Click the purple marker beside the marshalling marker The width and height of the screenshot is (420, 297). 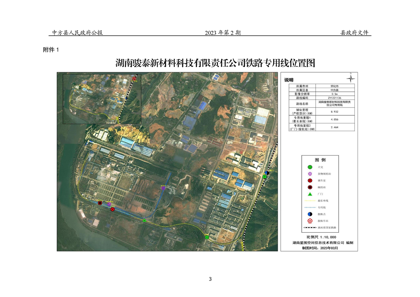coord(109,204)
